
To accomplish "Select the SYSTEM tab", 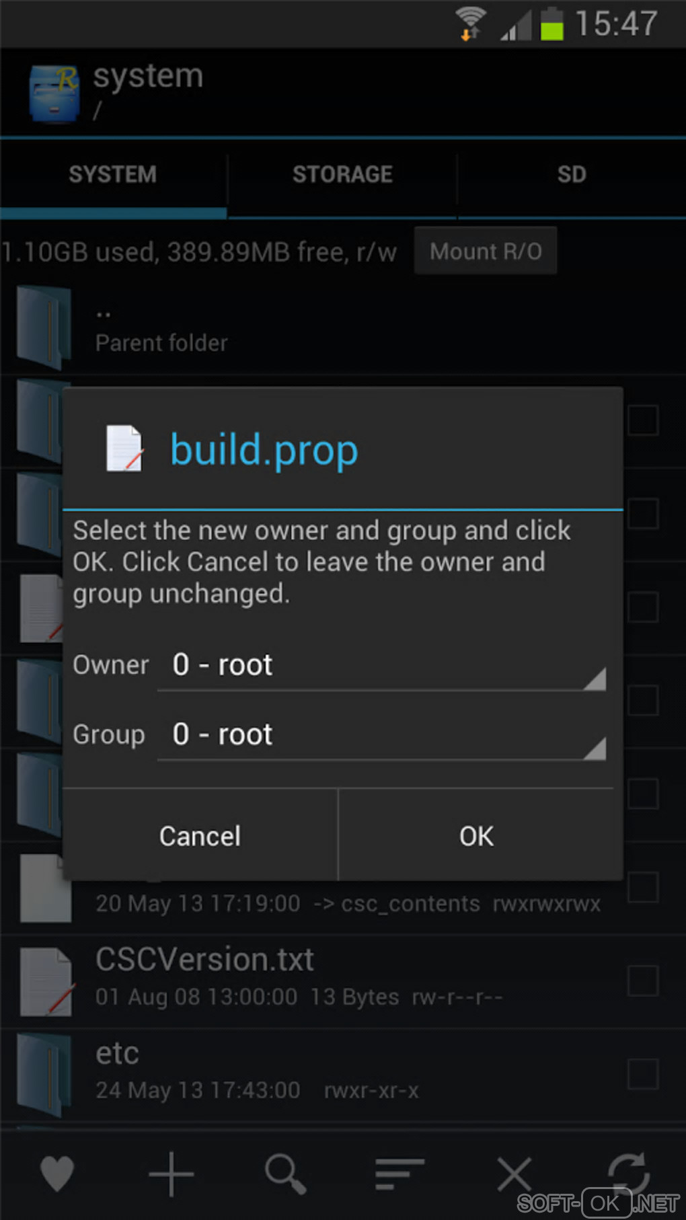I will (x=113, y=175).
